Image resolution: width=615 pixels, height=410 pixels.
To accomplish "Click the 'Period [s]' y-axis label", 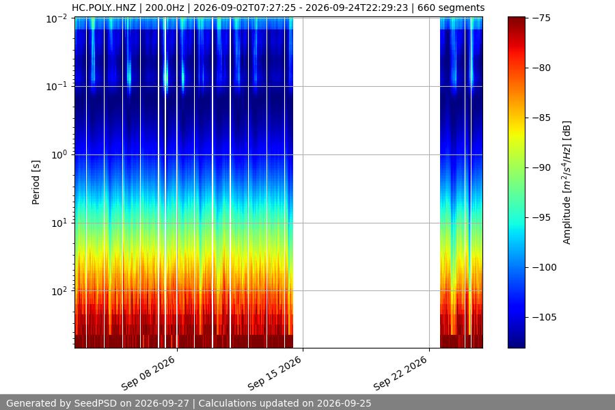I will click(x=36, y=182).
